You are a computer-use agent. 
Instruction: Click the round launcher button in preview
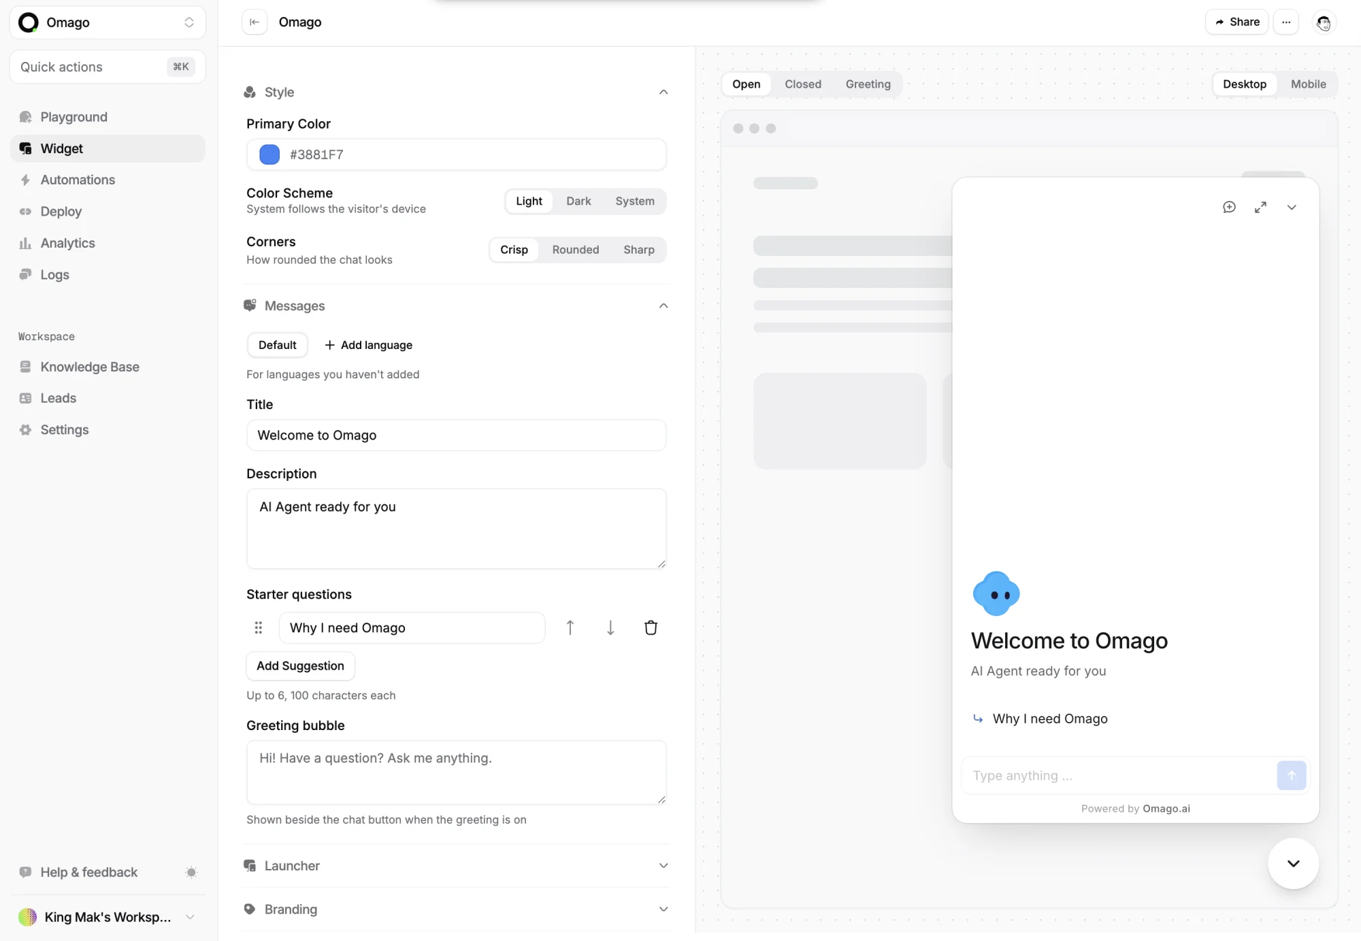coord(1293,863)
